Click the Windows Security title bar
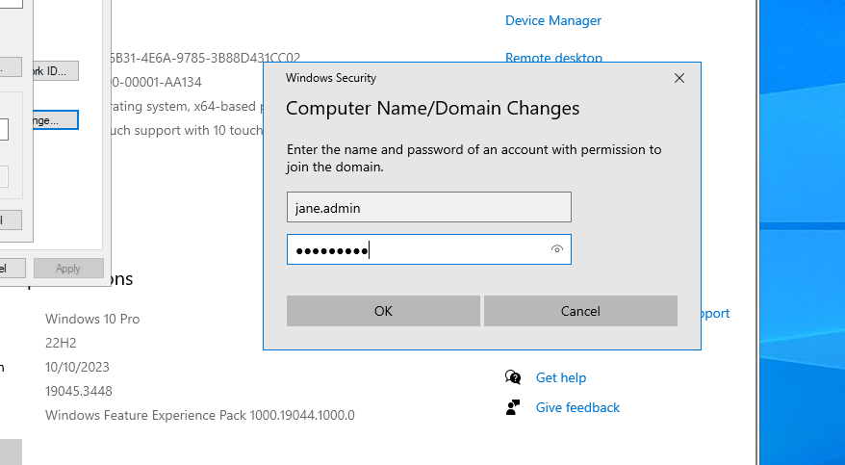Viewport: 845px width, 465px height. click(x=462, y=78)
